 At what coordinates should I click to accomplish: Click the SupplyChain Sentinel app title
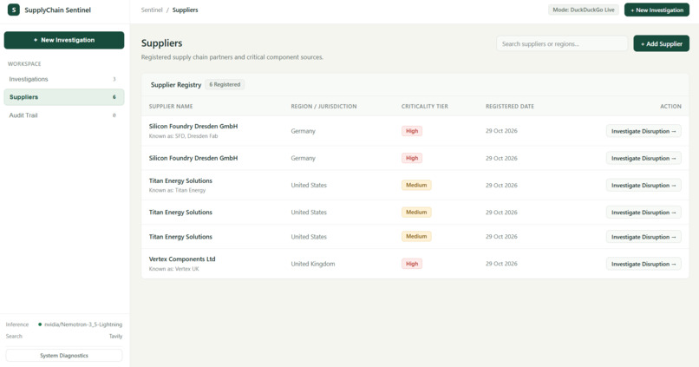click(x=57, y=10)
